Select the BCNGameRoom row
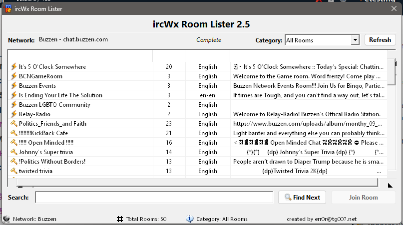This screenshot has height=225, width=403. [x=197, y=76]
